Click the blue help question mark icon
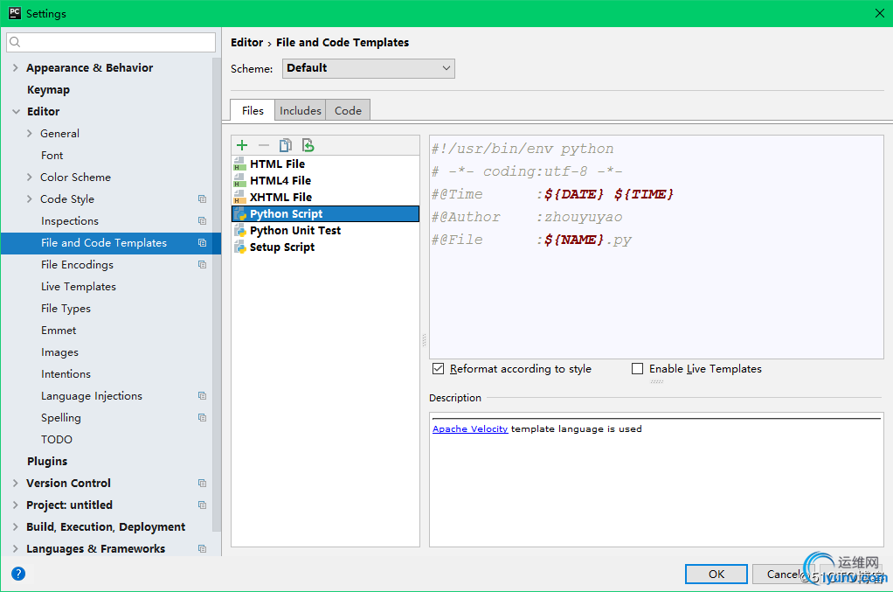The image size is (893, 592). pos(18,574)
